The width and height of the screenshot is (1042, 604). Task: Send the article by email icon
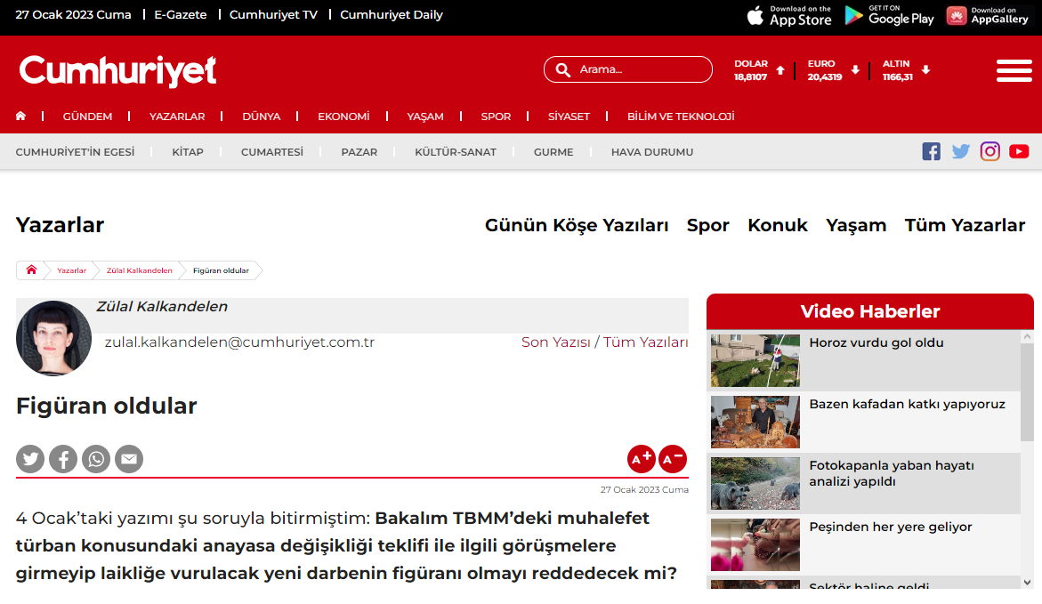129,459
